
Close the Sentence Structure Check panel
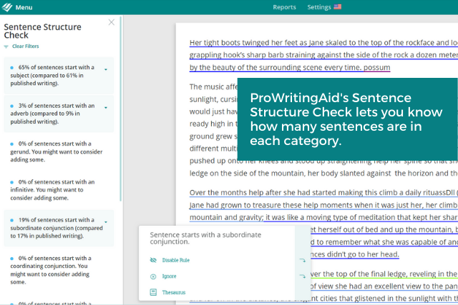(x=112, y=22)
